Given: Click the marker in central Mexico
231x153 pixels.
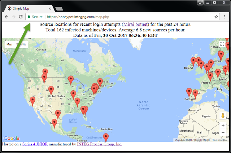Looking at the screenshot, I should pyautogui.click(x=54, y=123).
